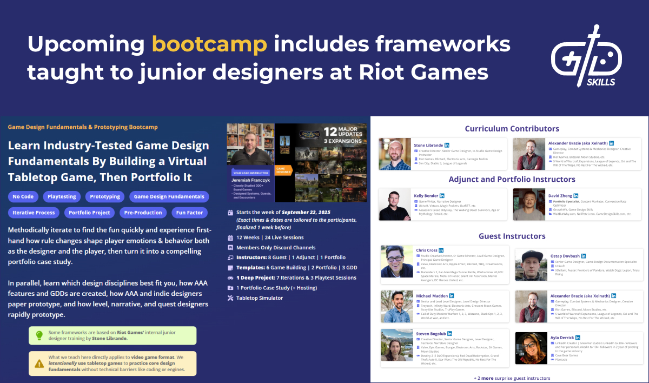Click the 'Learn Industry-Tested Game Design Fundamentals' headline
The width and height of the screenshot is (649, 383).
point(108,161)
